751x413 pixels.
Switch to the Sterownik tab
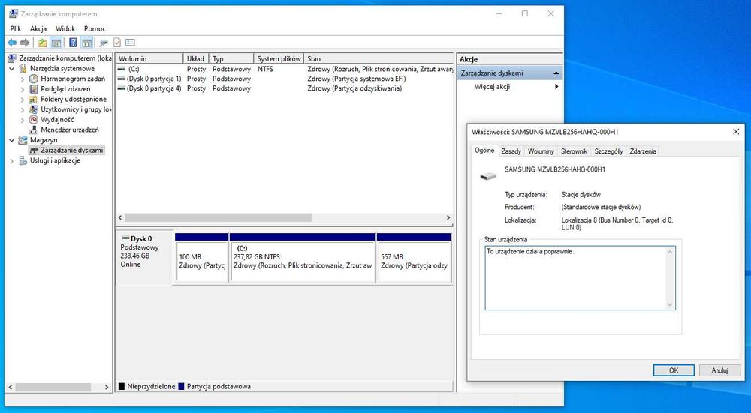pos(574,151)
